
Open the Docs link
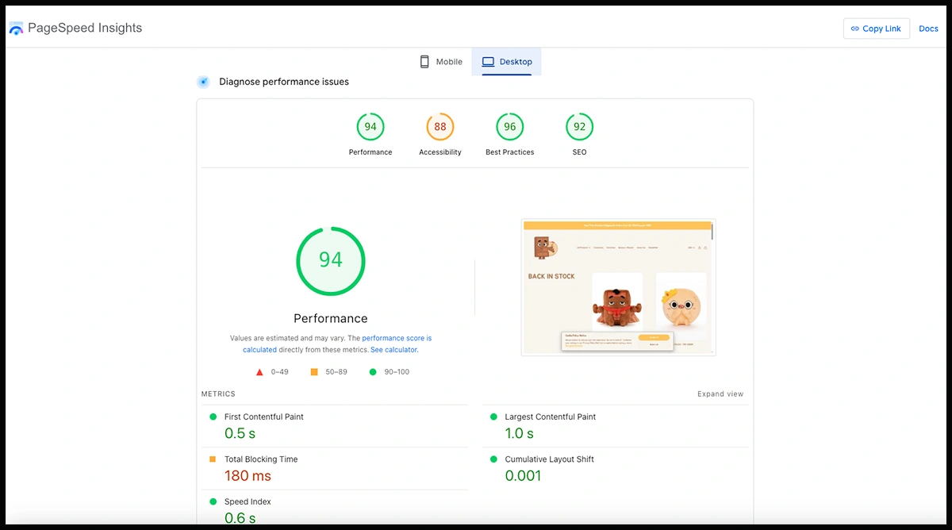[928, 29]
